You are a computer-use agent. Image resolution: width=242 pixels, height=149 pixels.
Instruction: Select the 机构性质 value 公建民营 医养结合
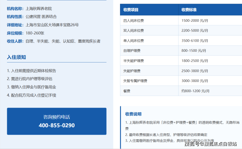coord(41,17)
